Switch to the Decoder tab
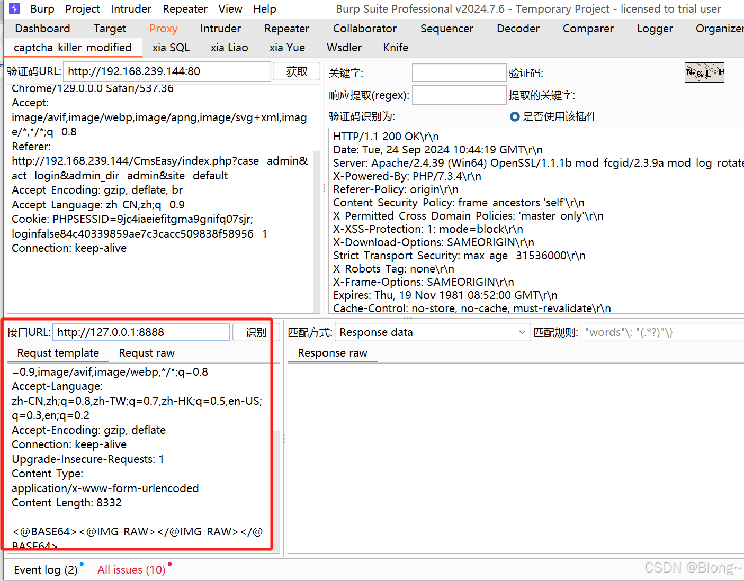The image size is (744, 581). [518, 29]
